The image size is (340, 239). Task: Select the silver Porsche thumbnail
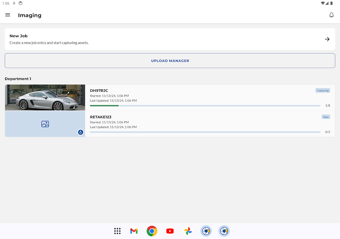coord(45,98)
